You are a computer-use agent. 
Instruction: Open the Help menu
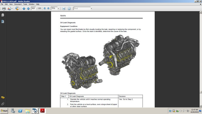[38, 4]
